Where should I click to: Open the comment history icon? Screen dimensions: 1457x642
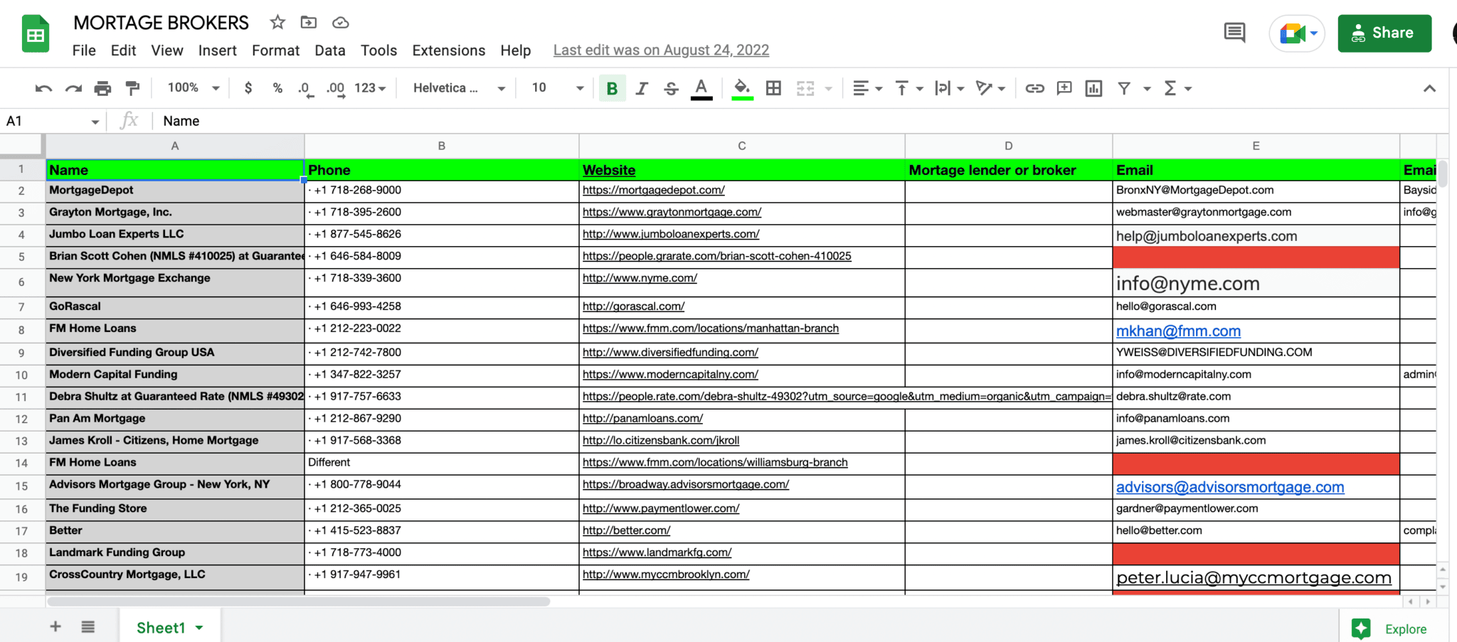point(1234,33)
